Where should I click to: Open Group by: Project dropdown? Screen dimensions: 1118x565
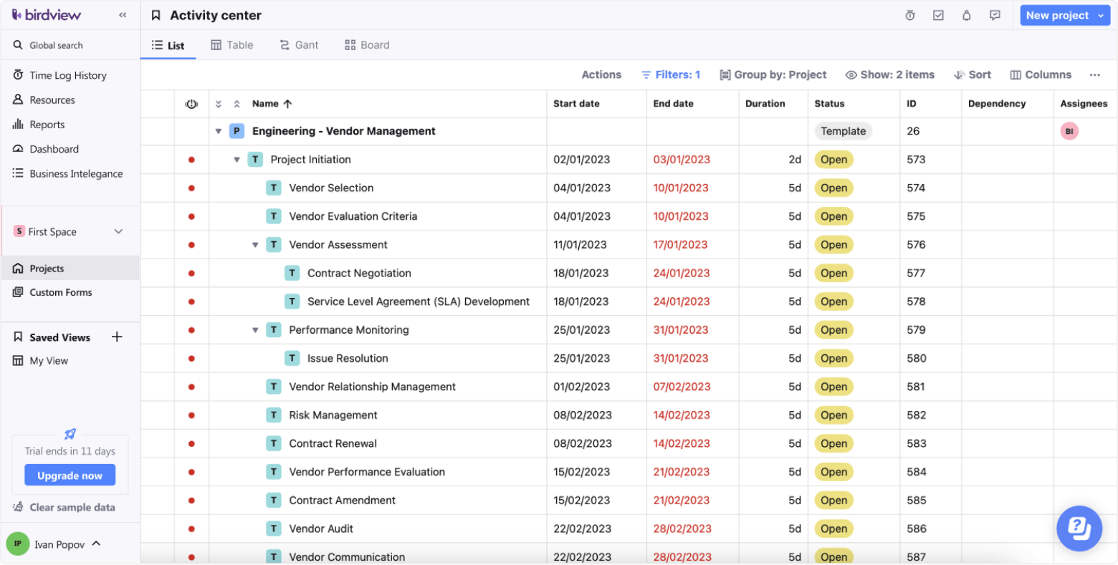[773, 74]
